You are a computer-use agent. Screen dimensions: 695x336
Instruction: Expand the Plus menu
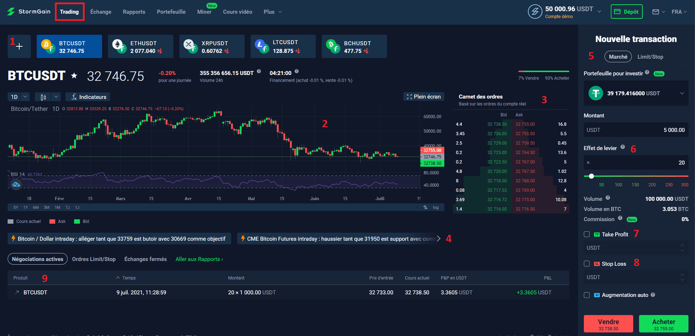[272, 12]
